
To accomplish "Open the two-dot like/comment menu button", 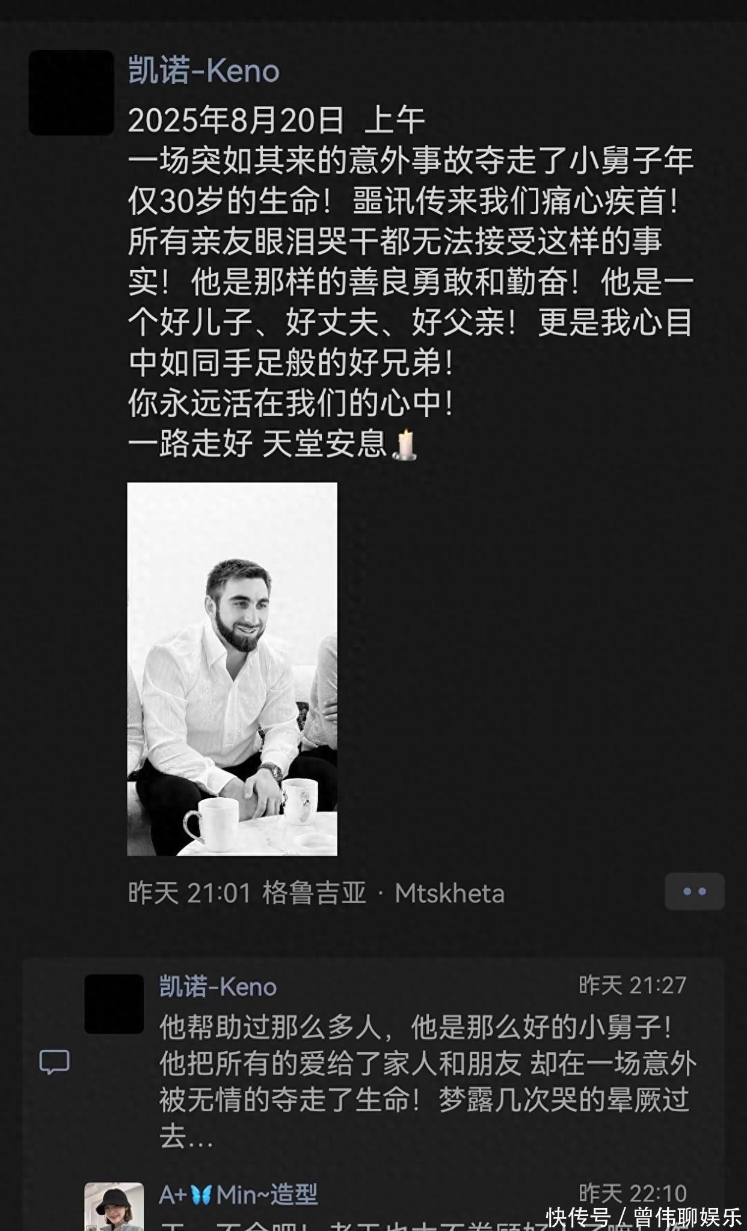I will tap(695, 891).
